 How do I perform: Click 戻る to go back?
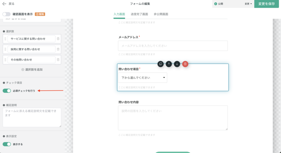click(12, 4)
